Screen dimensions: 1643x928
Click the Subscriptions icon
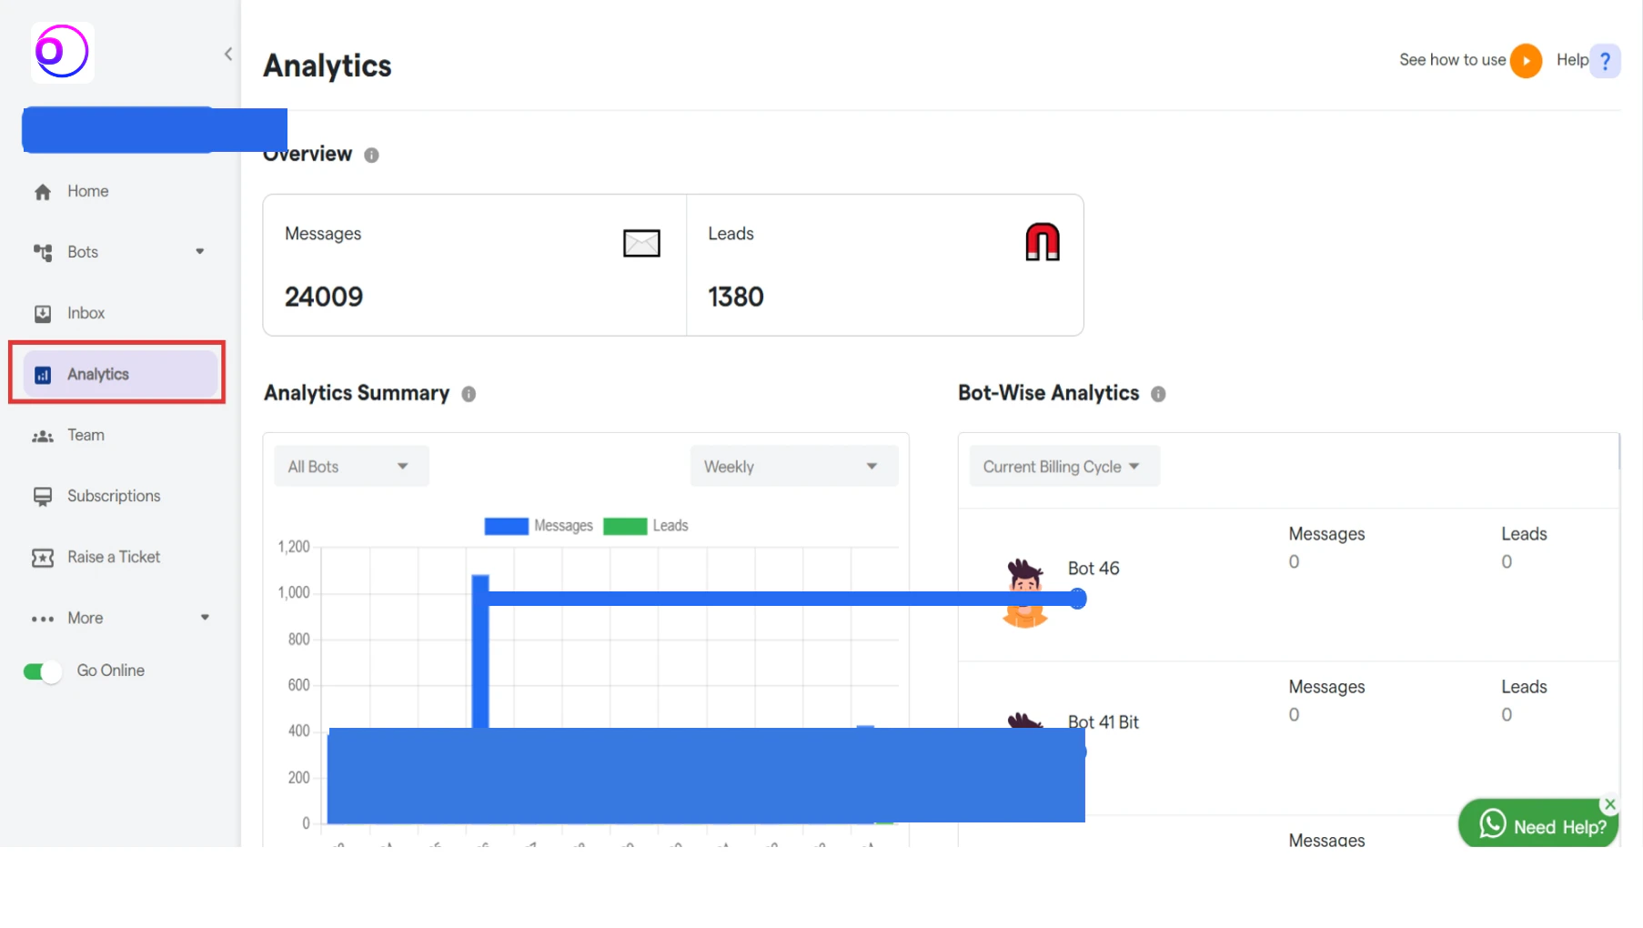pyautogui.click(x=43, y=497)
